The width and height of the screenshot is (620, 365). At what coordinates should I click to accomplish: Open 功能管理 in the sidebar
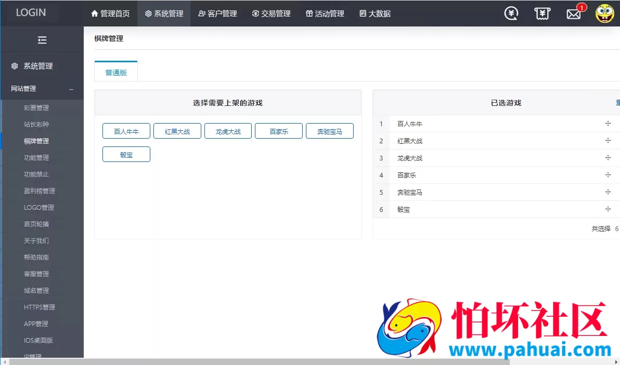36,157
